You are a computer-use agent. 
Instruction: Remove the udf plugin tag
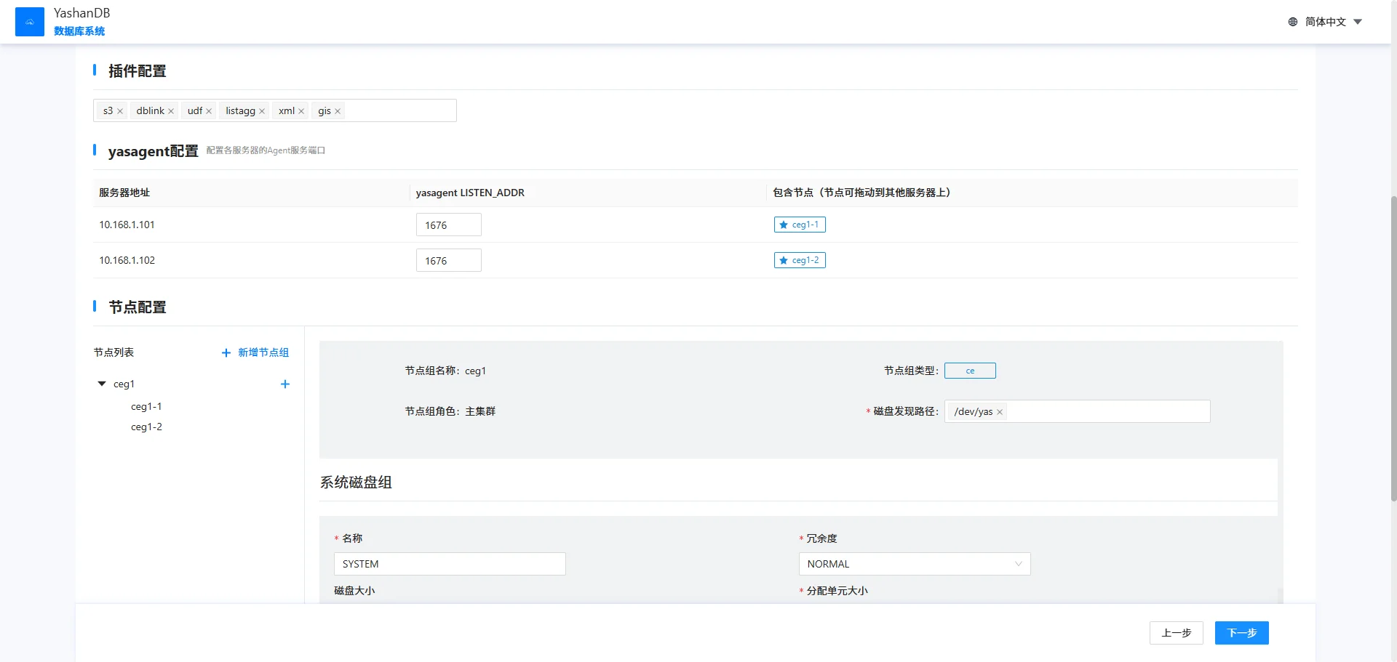coord(209,111)
